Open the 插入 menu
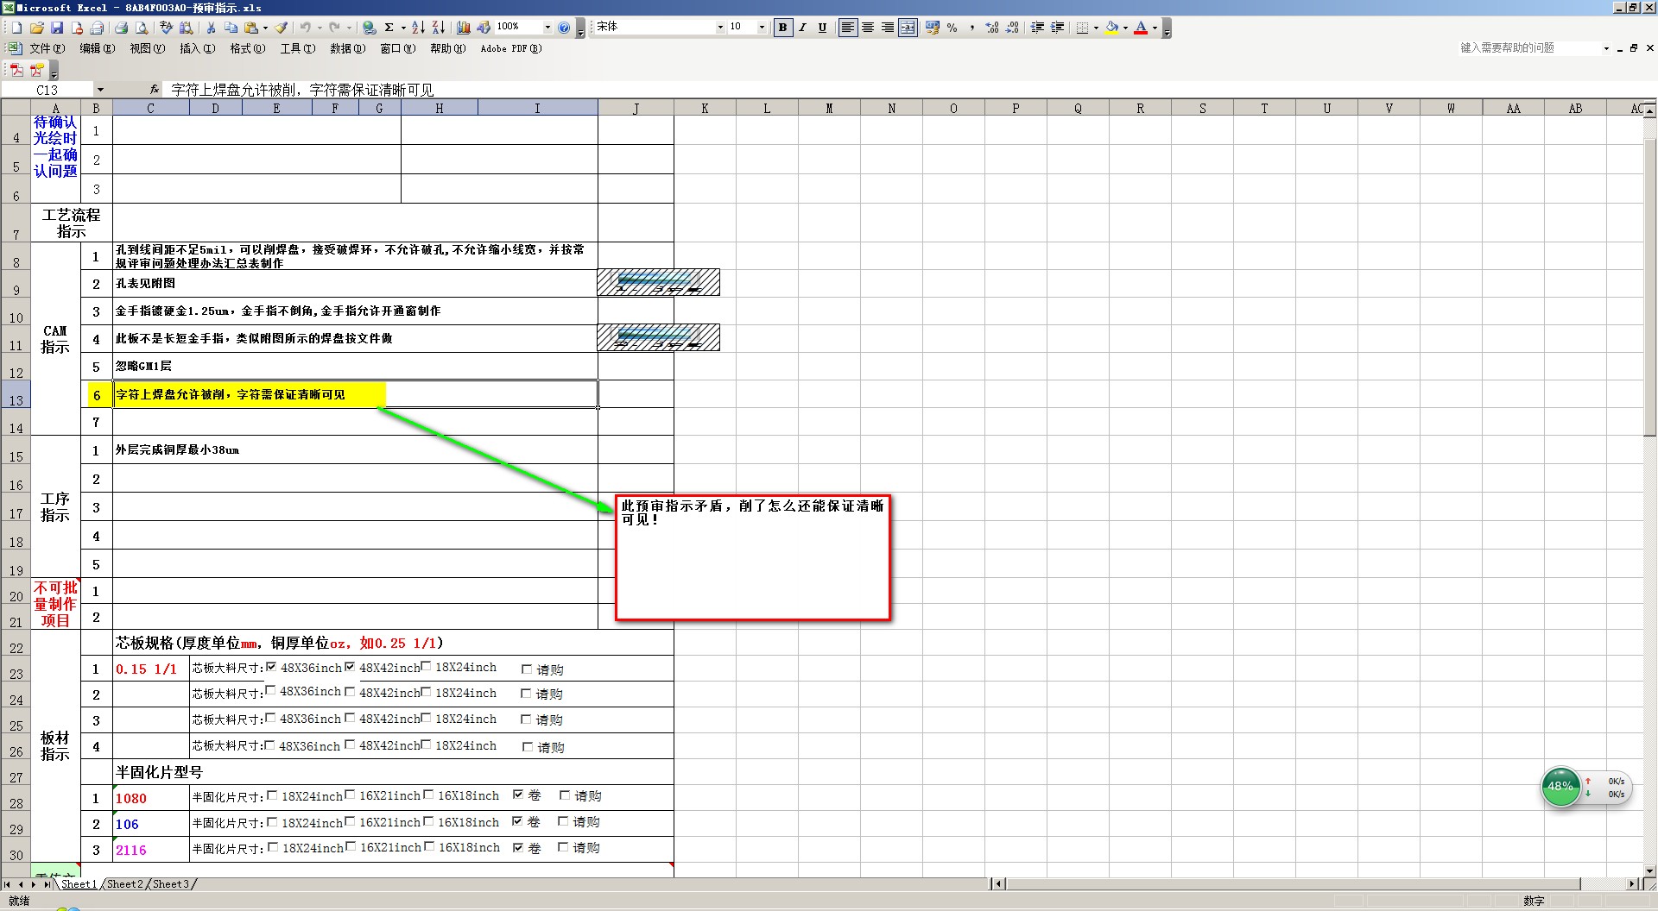 click(x=197, y=48)
